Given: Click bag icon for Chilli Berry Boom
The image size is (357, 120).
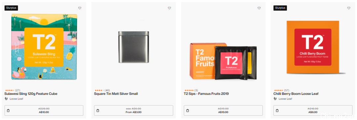Looking at the screenshot, I should [277, 110].
